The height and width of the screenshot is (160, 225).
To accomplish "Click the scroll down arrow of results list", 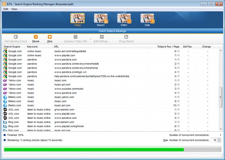I will pyautogui.click(x=221, y=129).
